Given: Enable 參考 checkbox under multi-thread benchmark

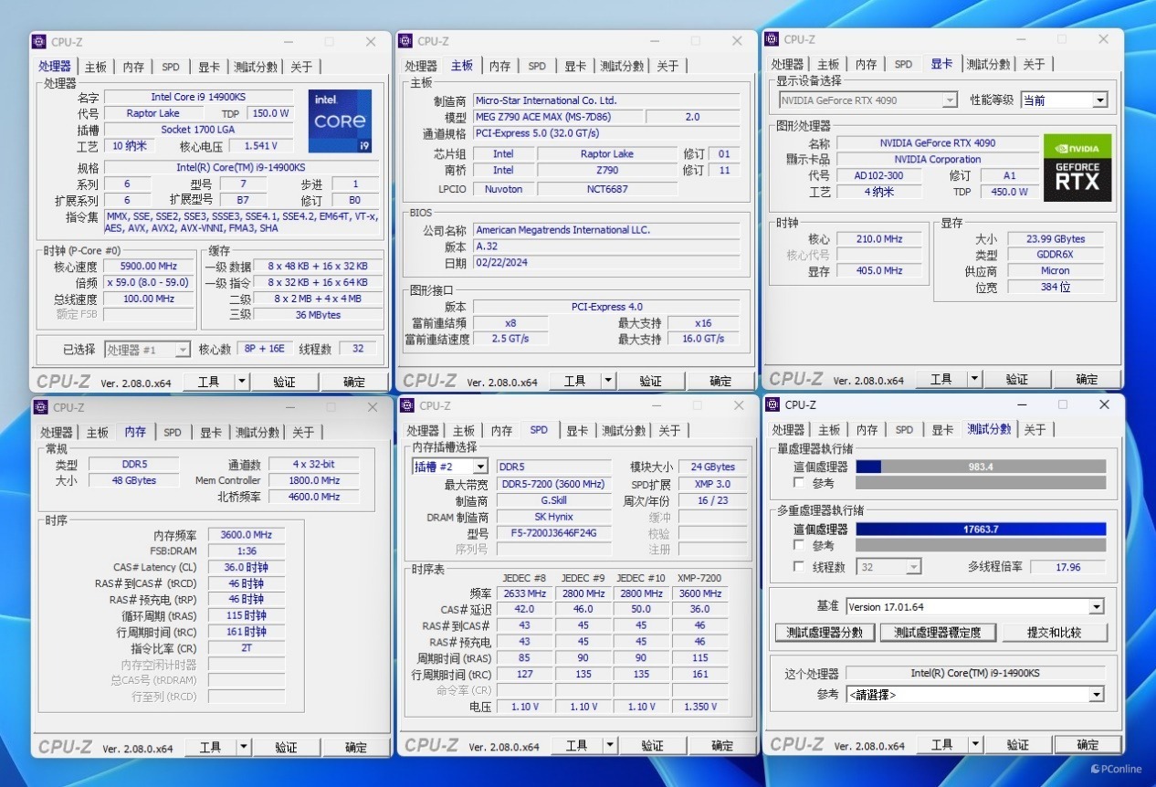Looking at the screenshot, I should pyautogui.click(x=800, y=545).
